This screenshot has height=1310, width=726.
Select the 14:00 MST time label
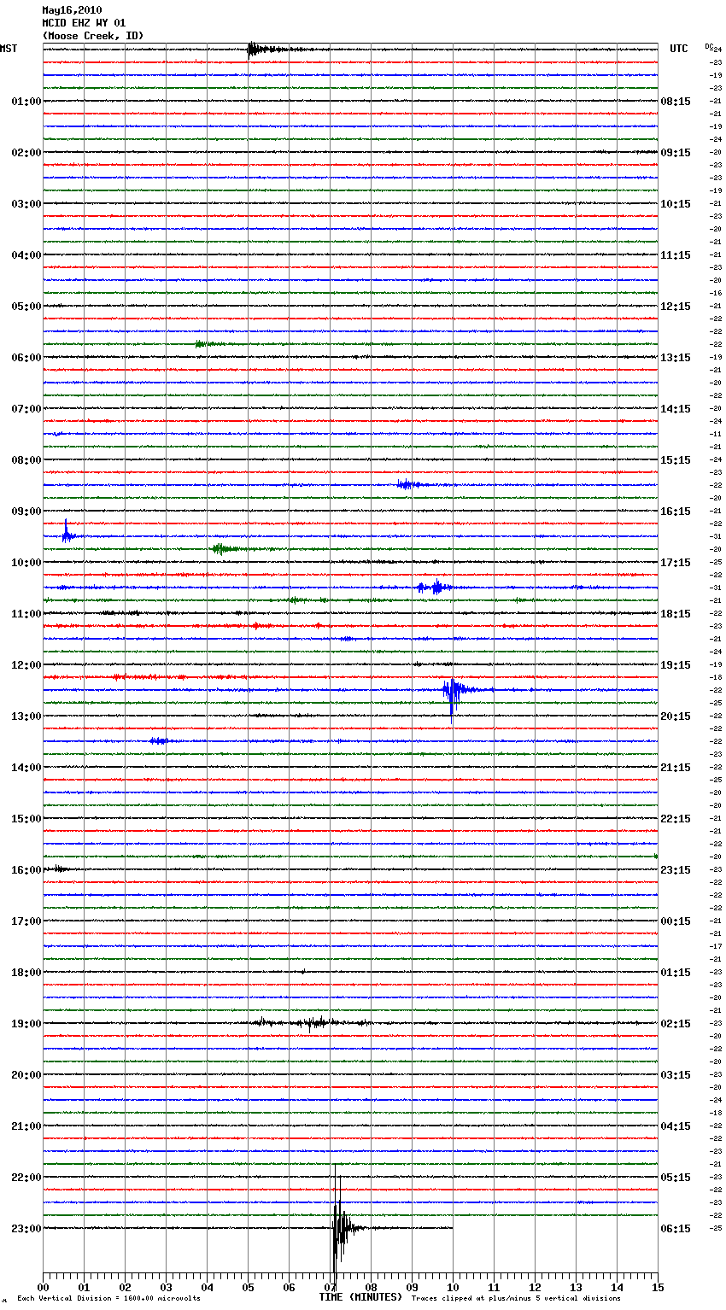click(26, 768)
